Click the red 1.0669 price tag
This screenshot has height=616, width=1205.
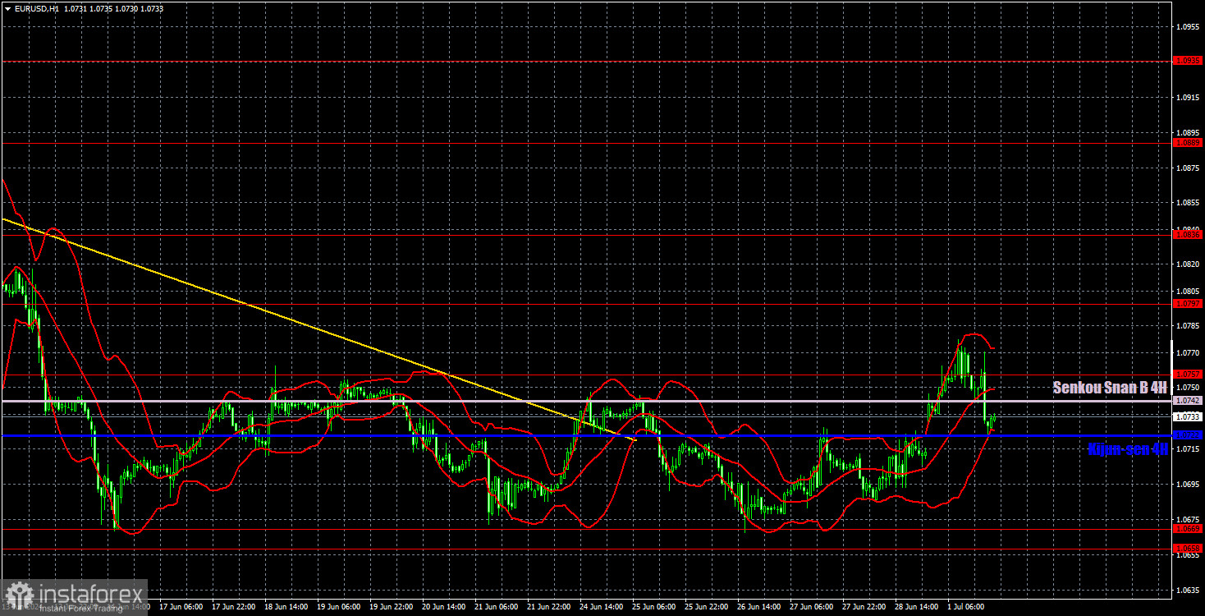coord(1188,529)
